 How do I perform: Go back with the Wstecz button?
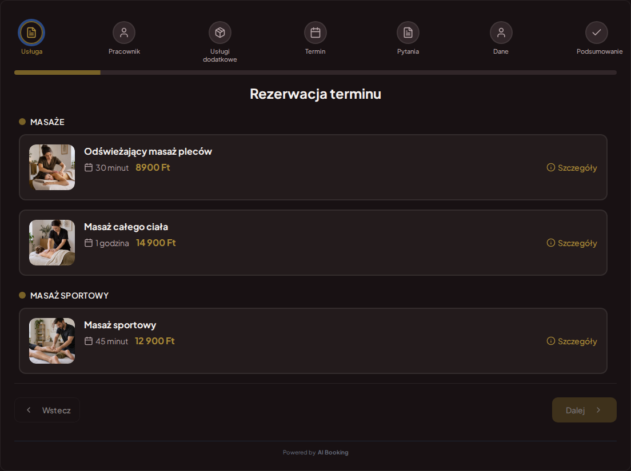pyautogui.click(x=47, y=410)
